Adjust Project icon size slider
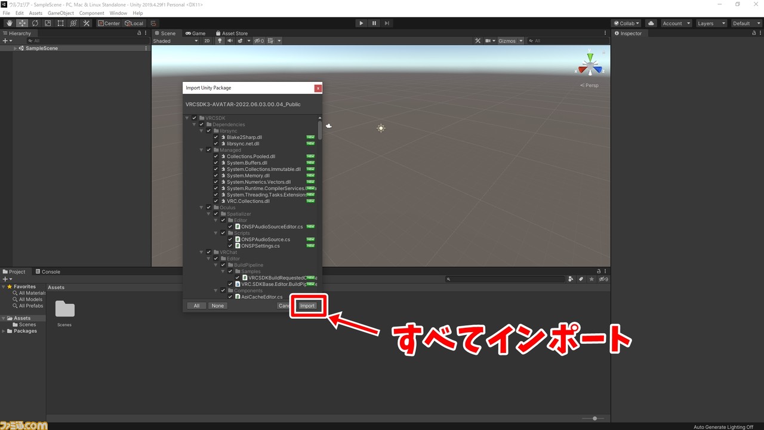Image resolution: width=764 pixels, height=430 pixels. tap(594, 418)
